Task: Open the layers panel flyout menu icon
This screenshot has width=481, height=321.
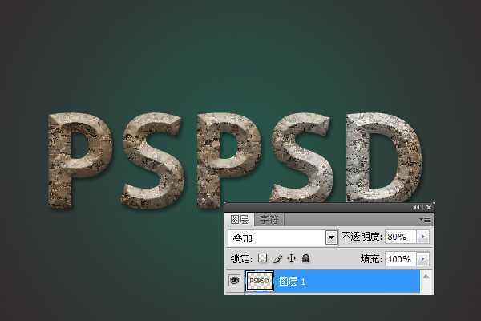Action: click(426, 219)
